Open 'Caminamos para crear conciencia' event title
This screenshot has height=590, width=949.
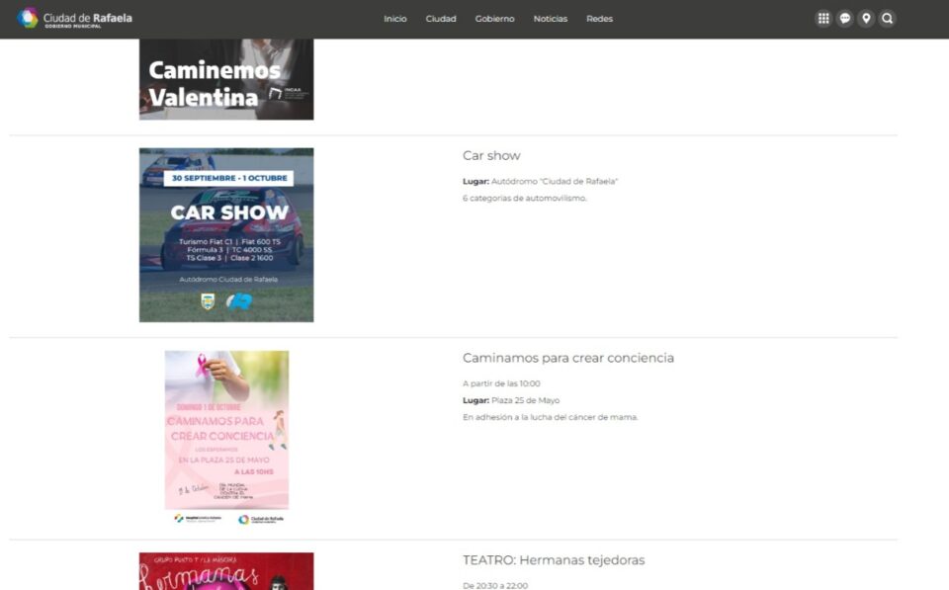tap(567, 358)
